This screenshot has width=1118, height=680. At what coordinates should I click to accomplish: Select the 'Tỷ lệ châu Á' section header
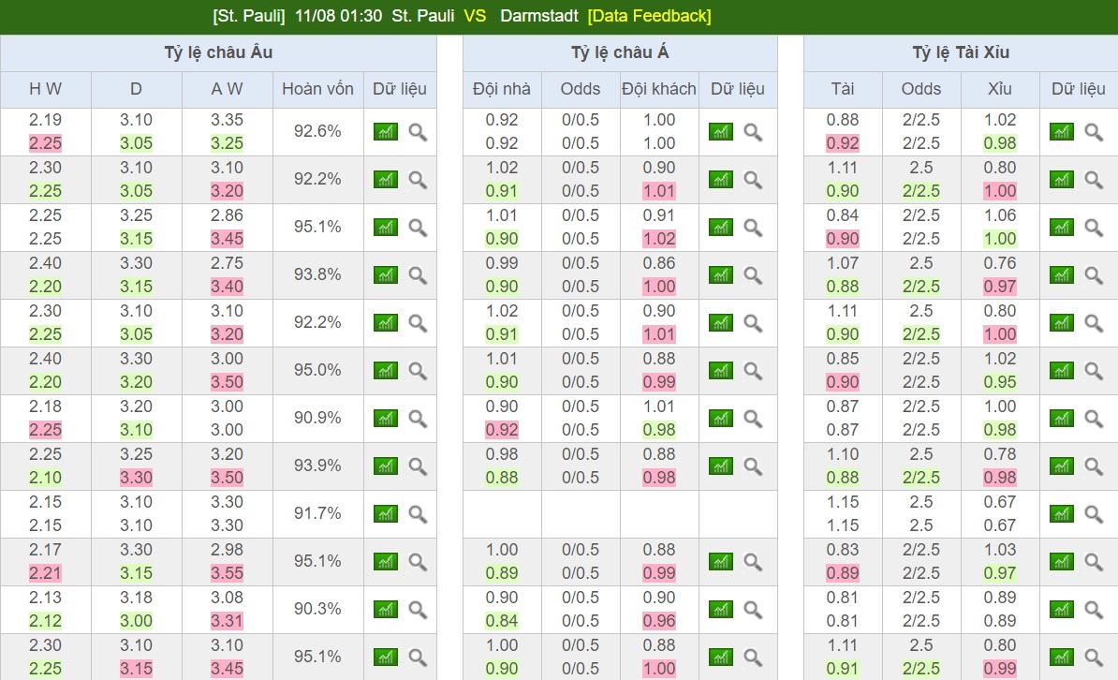click(x=620, y=52)
